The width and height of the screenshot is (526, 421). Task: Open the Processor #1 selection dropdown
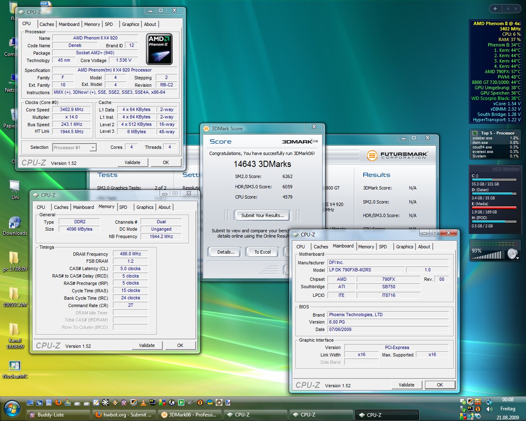pos(74,147)
